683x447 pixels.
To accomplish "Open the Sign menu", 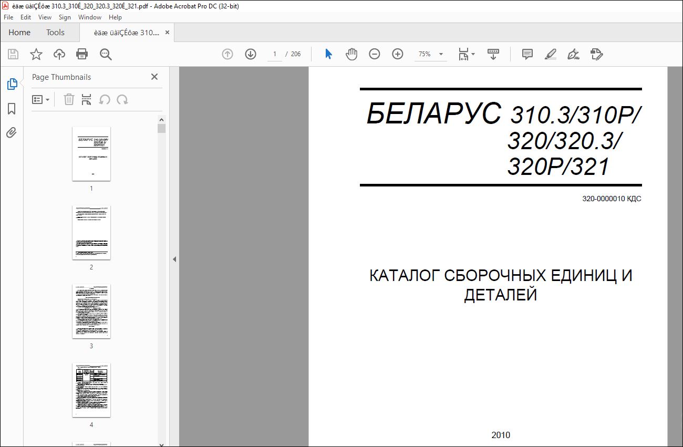I will pos(65,17).
